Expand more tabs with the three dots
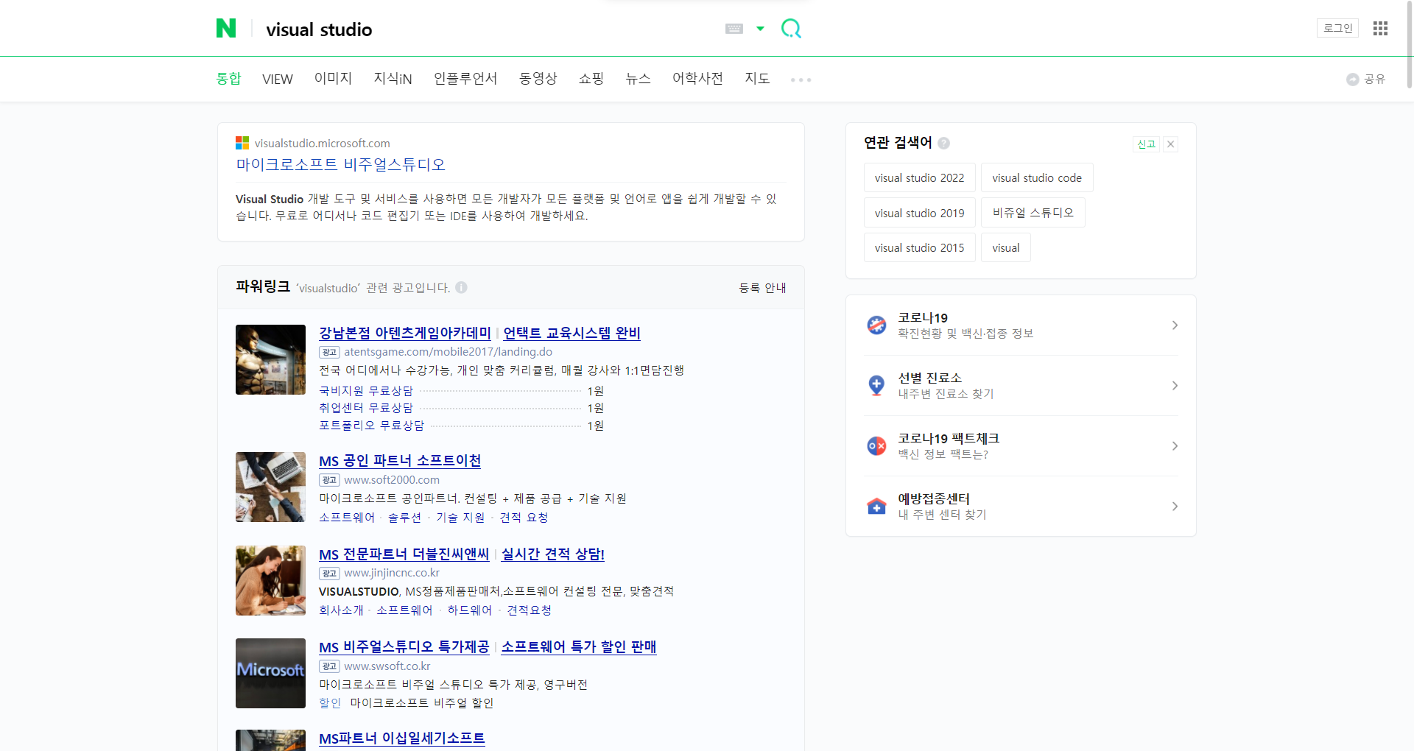 pos(801,80)
